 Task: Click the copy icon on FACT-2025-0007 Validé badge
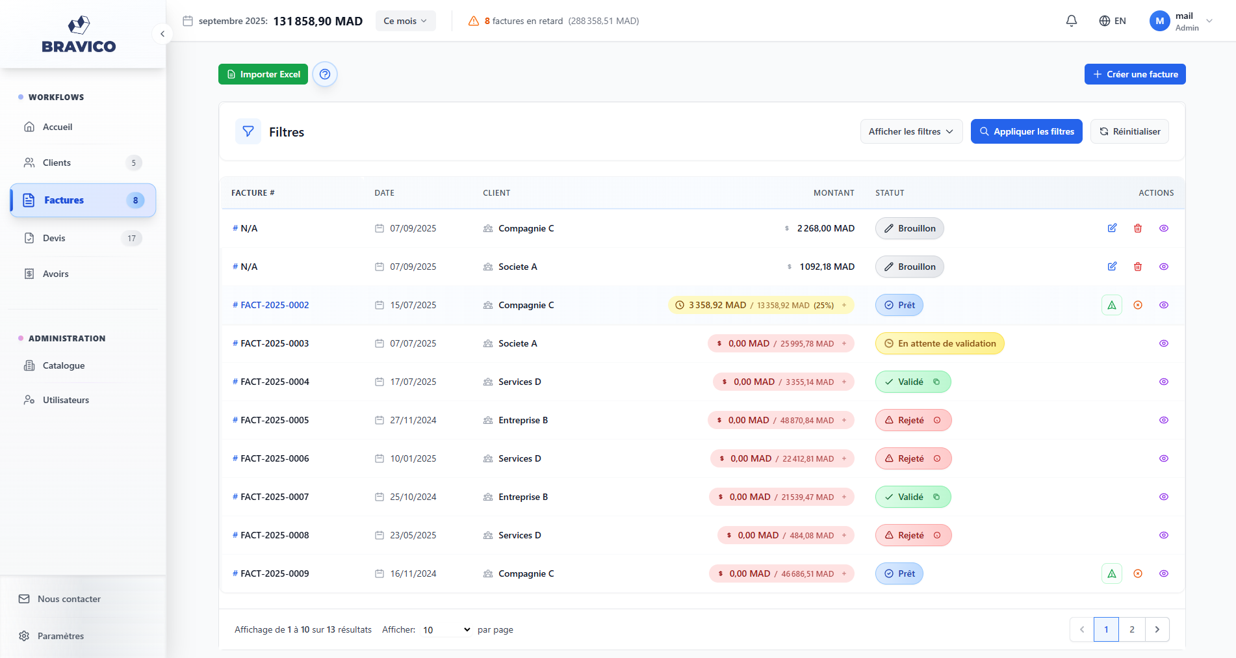[936, 497]
